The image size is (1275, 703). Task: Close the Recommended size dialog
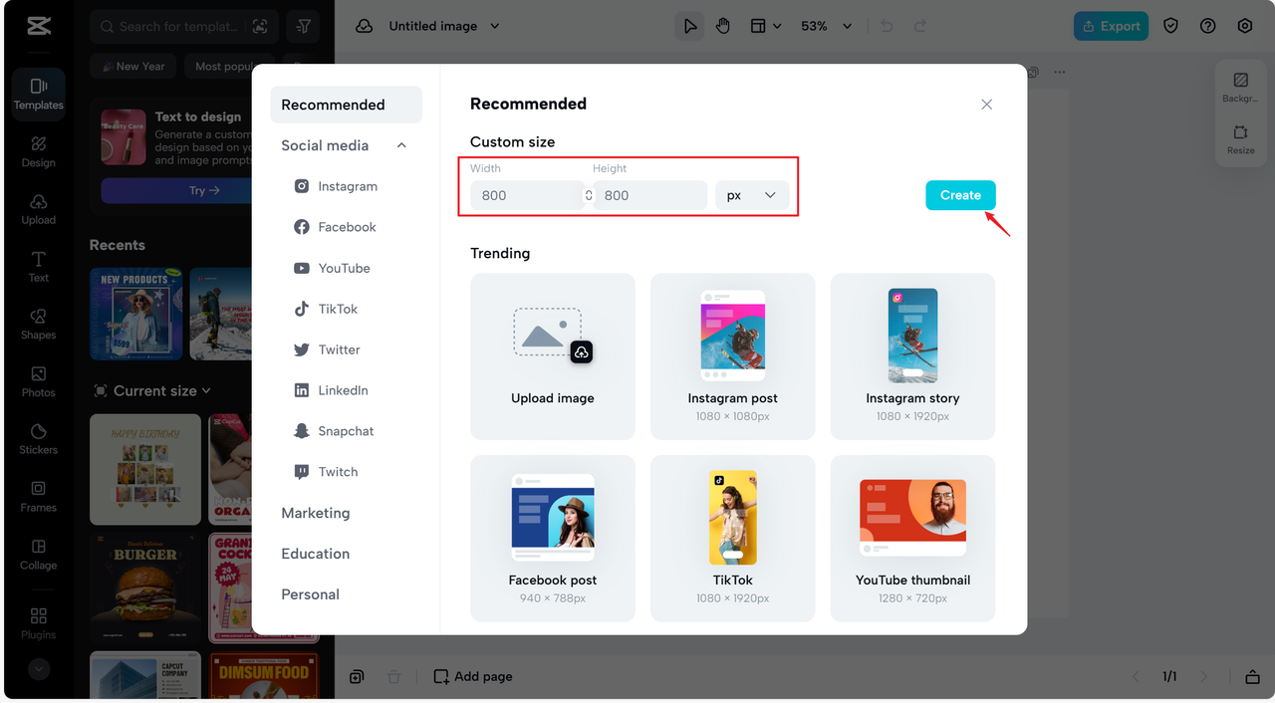click(986, 105)
